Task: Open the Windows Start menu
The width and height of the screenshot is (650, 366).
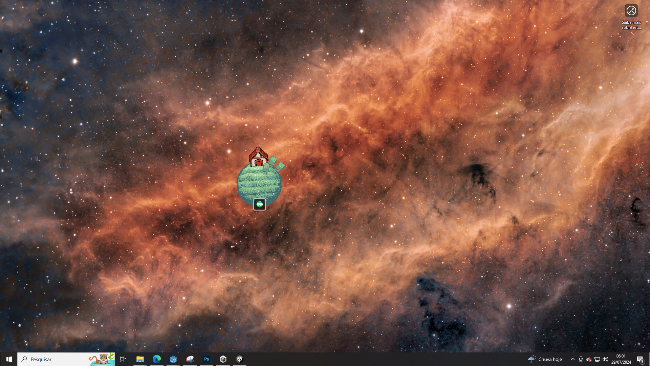Action: click(9, 359)
